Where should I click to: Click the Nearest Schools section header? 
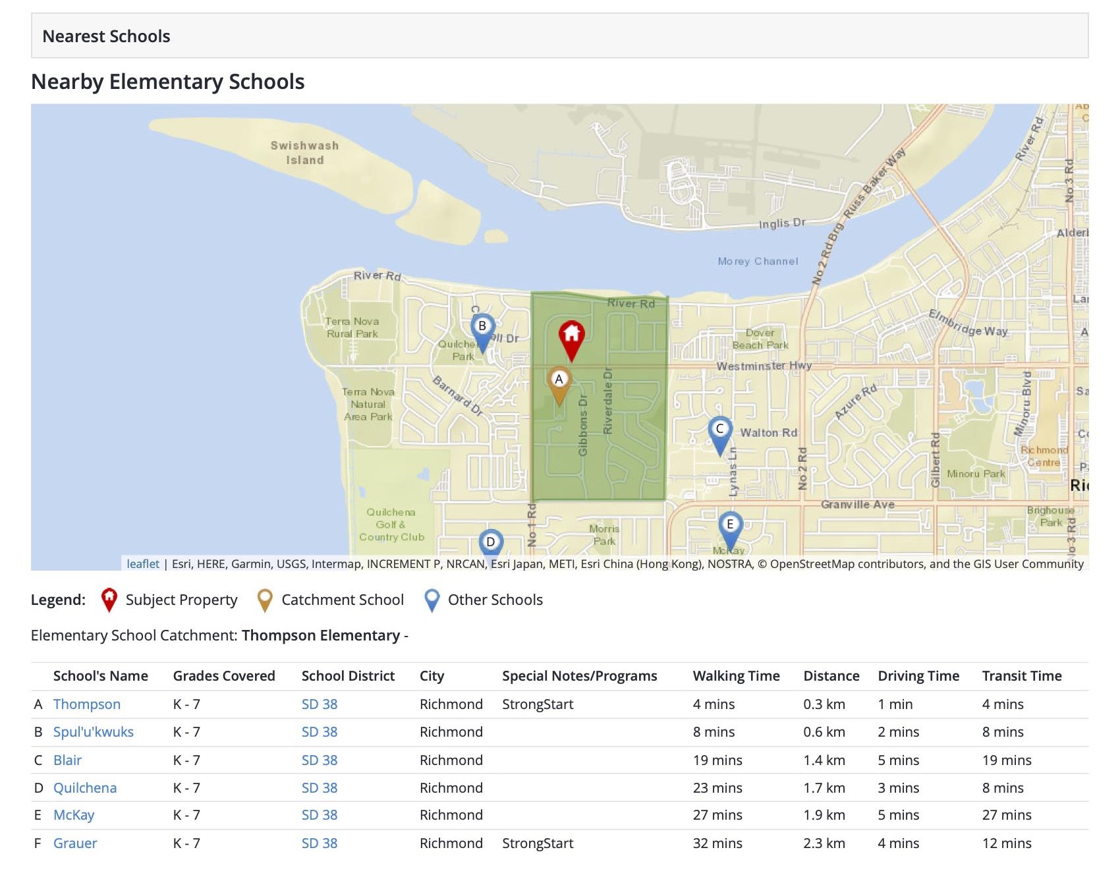[106, 36]
